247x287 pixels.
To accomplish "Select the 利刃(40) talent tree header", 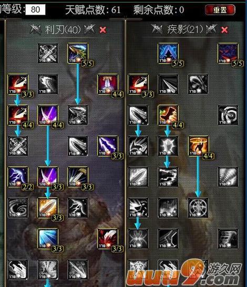I will coord(63,29).
